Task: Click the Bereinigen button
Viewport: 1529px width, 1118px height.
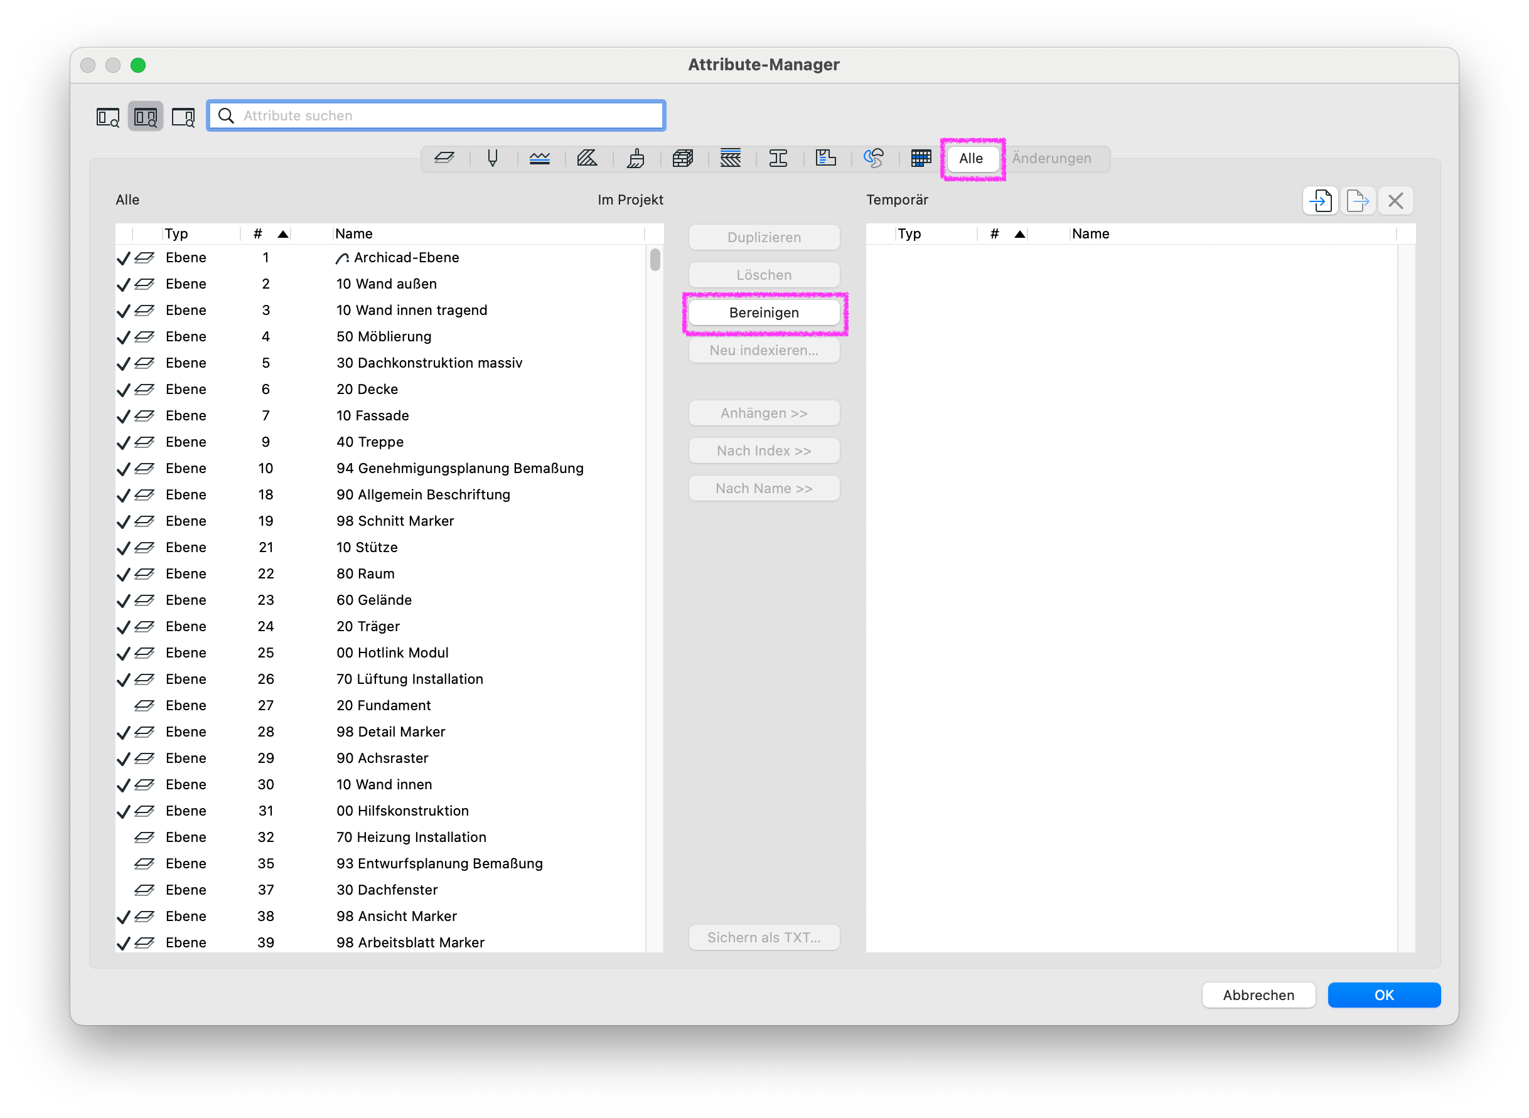Action: click(x=764, y=312)
